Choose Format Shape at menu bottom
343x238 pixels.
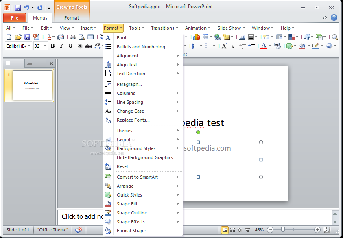pos(143,231)
